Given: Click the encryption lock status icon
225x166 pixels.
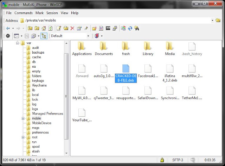Looking at the screenshot, I should tap(162, 160).
